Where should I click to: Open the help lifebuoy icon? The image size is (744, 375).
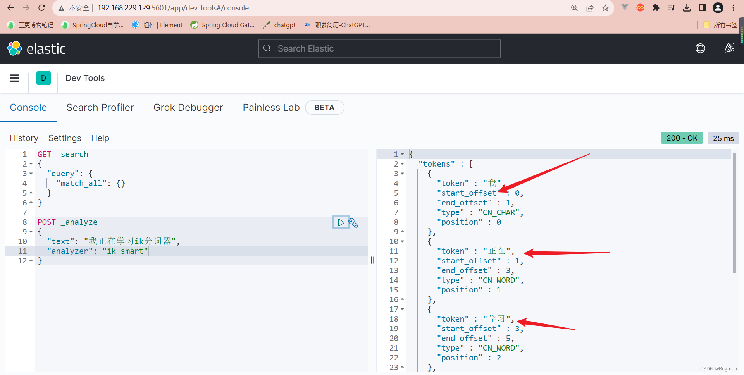pos(700,48)
